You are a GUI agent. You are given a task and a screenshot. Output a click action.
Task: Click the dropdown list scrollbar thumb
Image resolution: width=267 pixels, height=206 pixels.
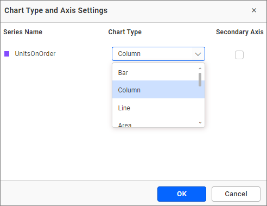pyautogui.click(x=200, y=80)
